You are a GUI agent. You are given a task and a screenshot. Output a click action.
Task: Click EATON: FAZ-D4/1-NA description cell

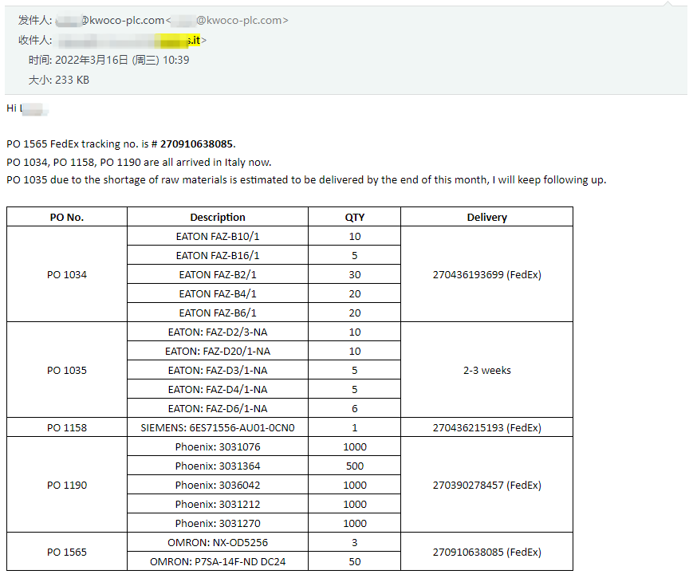click(x=218, y=389)
